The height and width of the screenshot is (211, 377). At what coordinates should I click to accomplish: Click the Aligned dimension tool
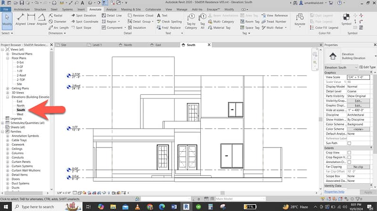click(x=20, y=20)
